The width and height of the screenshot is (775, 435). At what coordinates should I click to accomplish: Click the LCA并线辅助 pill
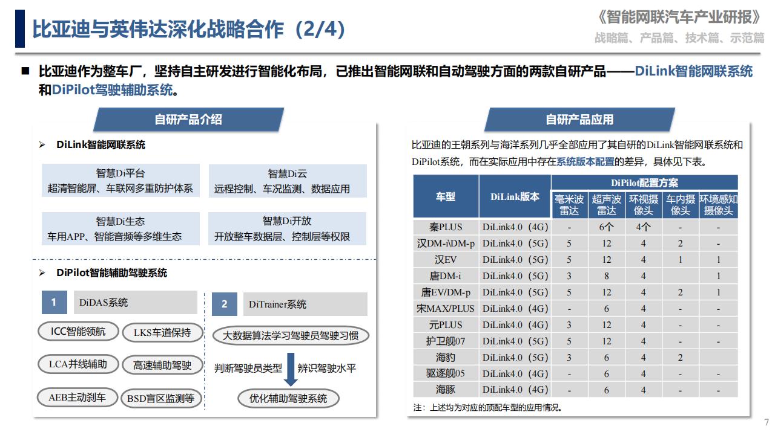point(78,364)
